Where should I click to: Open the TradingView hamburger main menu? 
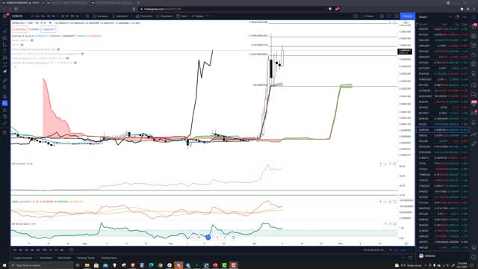[5, 16]
